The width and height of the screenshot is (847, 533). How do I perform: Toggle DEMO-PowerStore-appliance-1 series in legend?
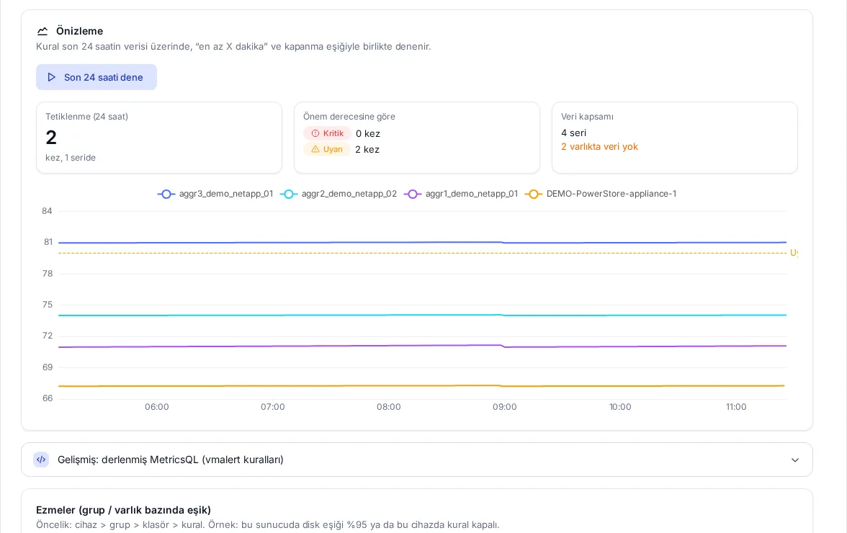click(x=601, y=194)
